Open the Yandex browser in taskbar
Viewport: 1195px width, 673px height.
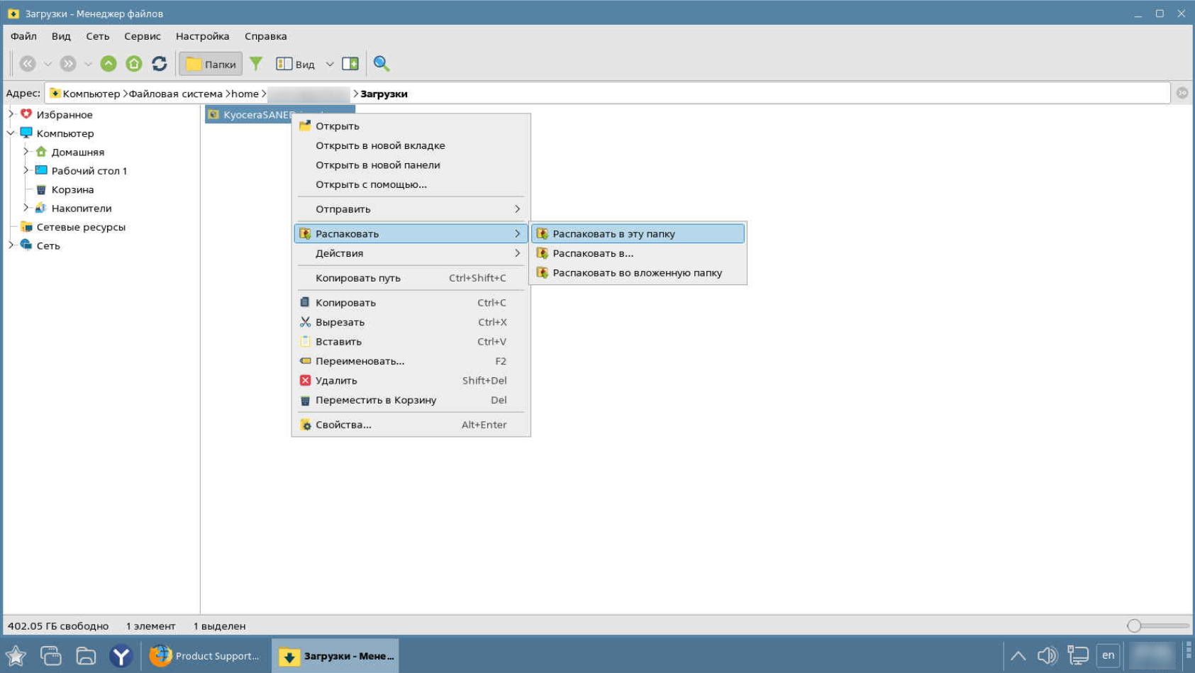tap(121, 656)
